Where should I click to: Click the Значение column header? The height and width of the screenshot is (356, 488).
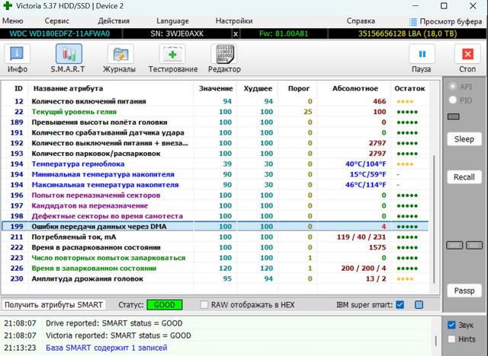pyautogui.click(x=216, y=88)
